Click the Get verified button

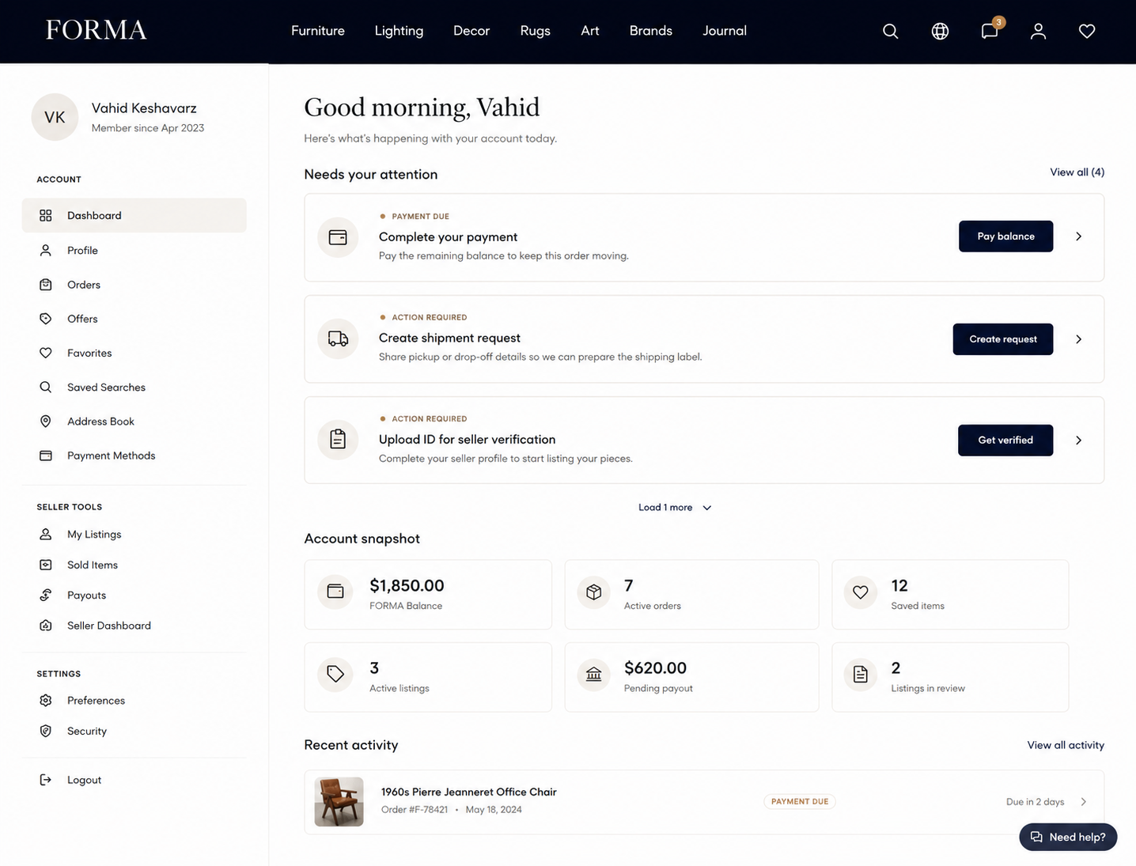[1005, 441]
